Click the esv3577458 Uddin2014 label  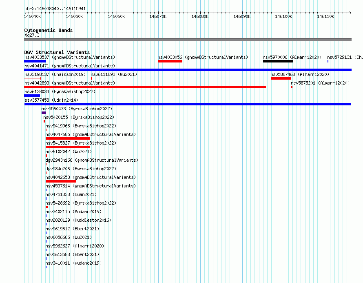click(x=51, y=100)
